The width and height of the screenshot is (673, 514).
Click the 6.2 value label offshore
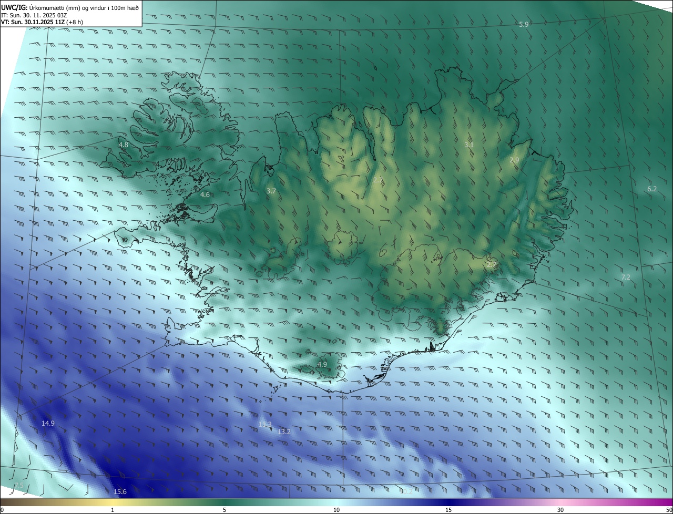(x=652, y=189)
